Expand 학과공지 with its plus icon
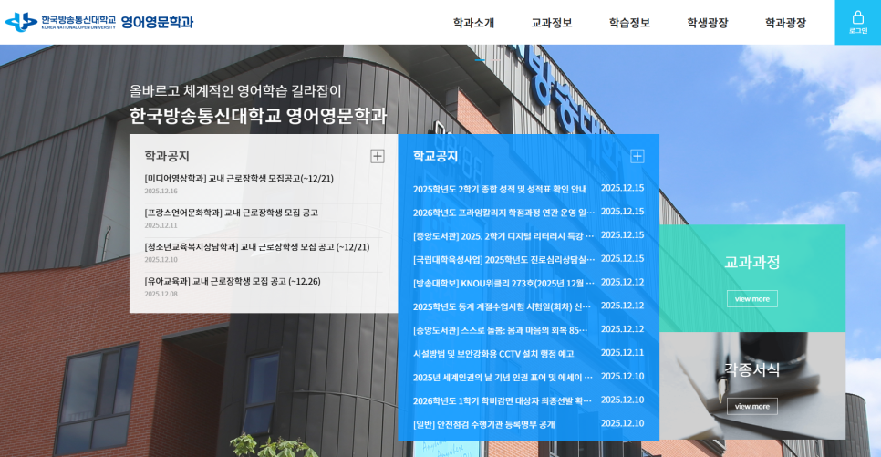881x457 pixels. point(378,156)
